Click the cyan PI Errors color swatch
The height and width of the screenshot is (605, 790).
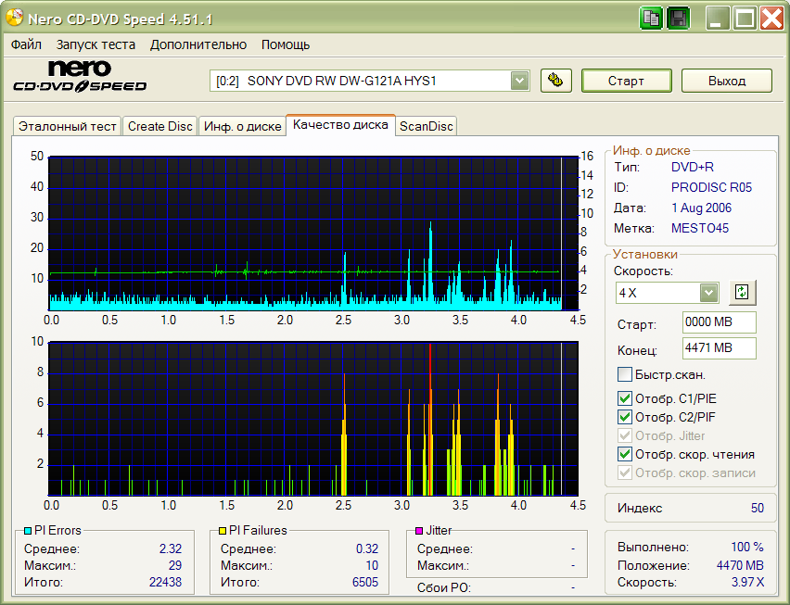click(28, 531)
